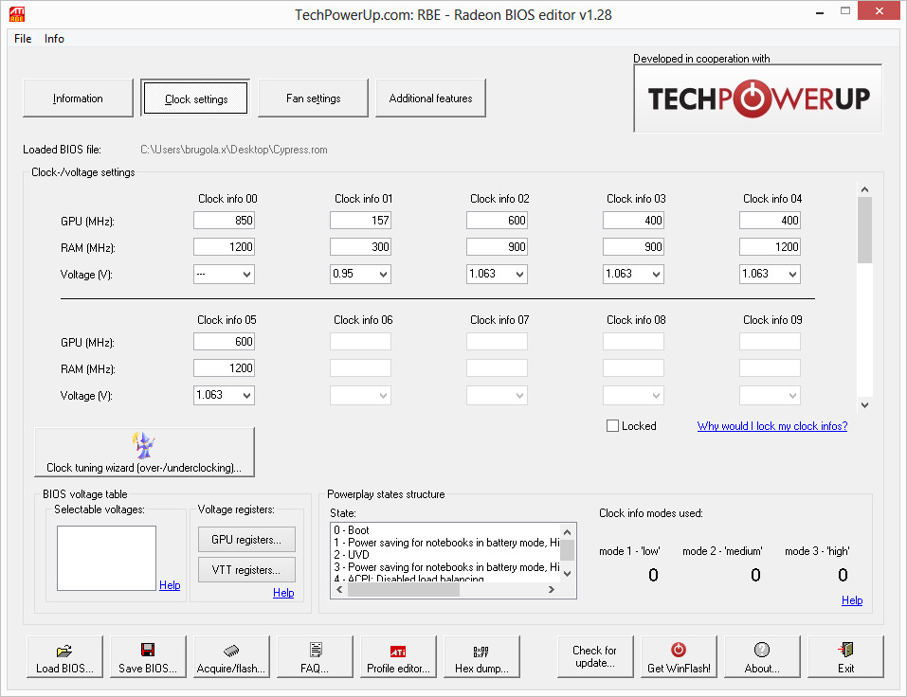
Task: Click RAM MHz field of Clock info 02
Action: click(497, 247)
